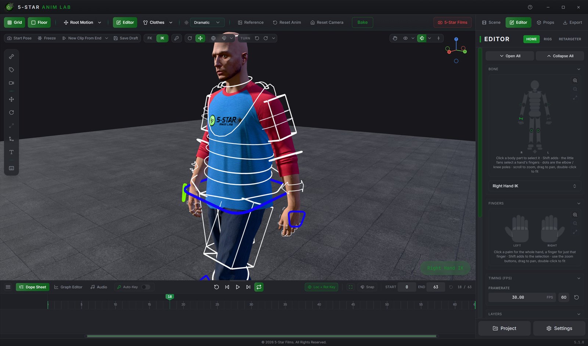
Task: Toggle the Floor display
Action: [39, 22]
